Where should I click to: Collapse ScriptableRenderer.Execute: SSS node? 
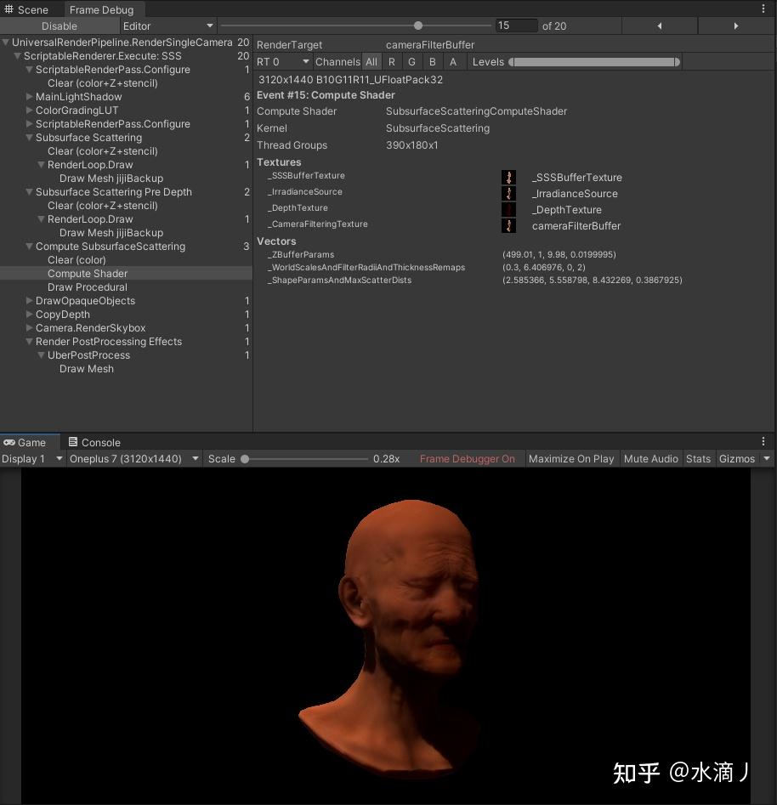click(x=18, y=55)
